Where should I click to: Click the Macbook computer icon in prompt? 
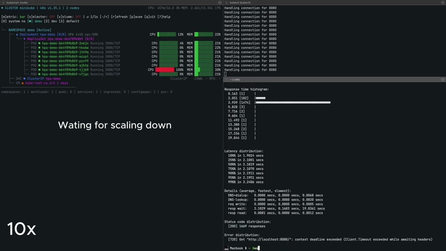pyautogui.click(x=226, y=248)
